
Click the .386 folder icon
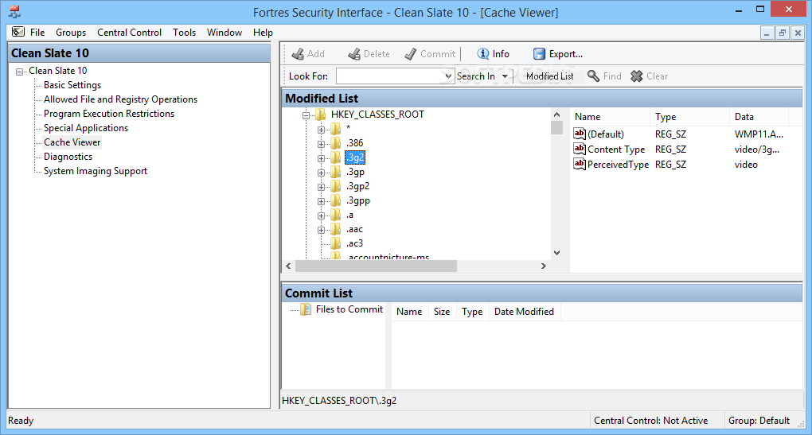click(x=336, y=143)
